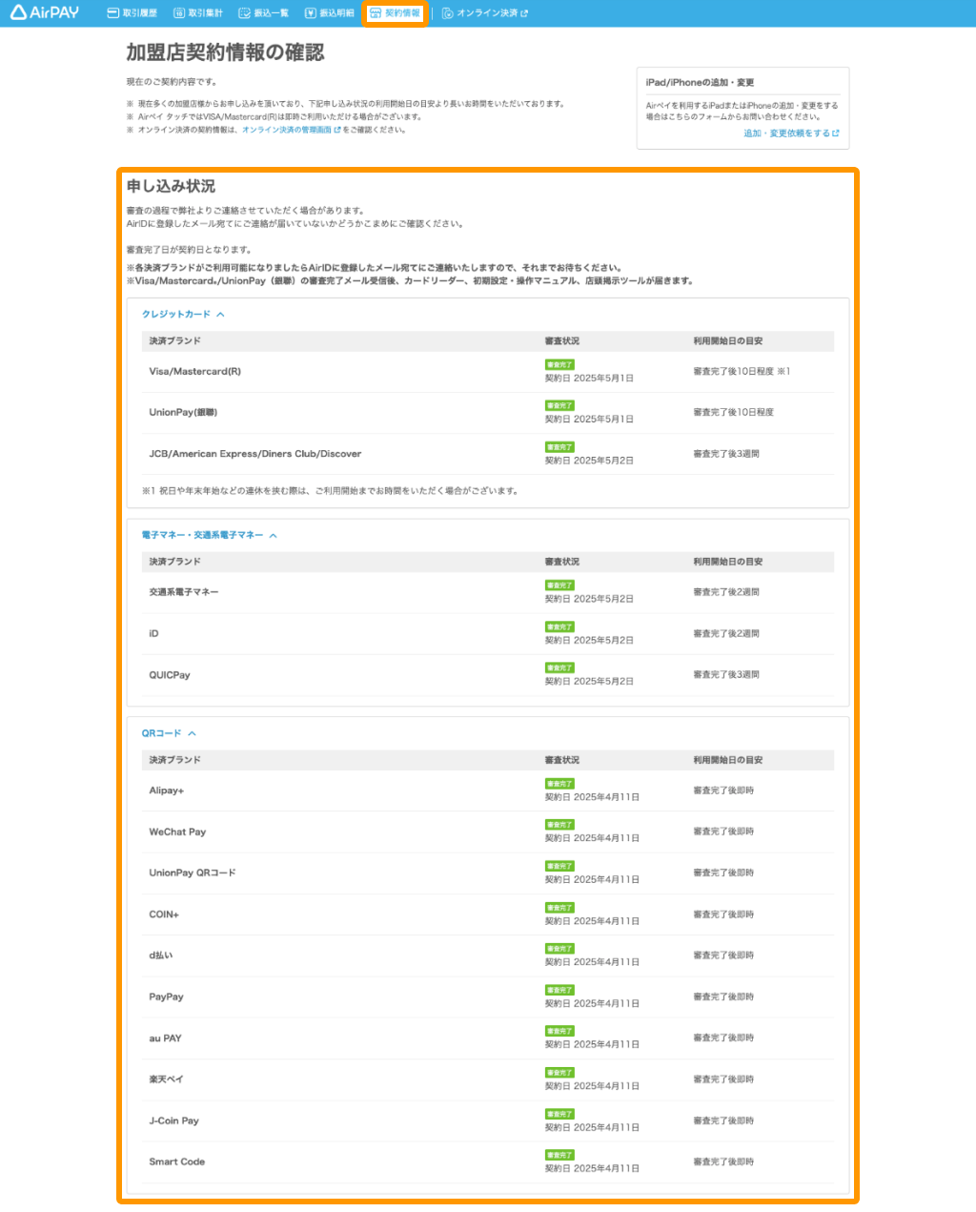Click the オンライン決済 icon in header
The width and height of the screenshot is (976, 1212).
pos(447,13)
